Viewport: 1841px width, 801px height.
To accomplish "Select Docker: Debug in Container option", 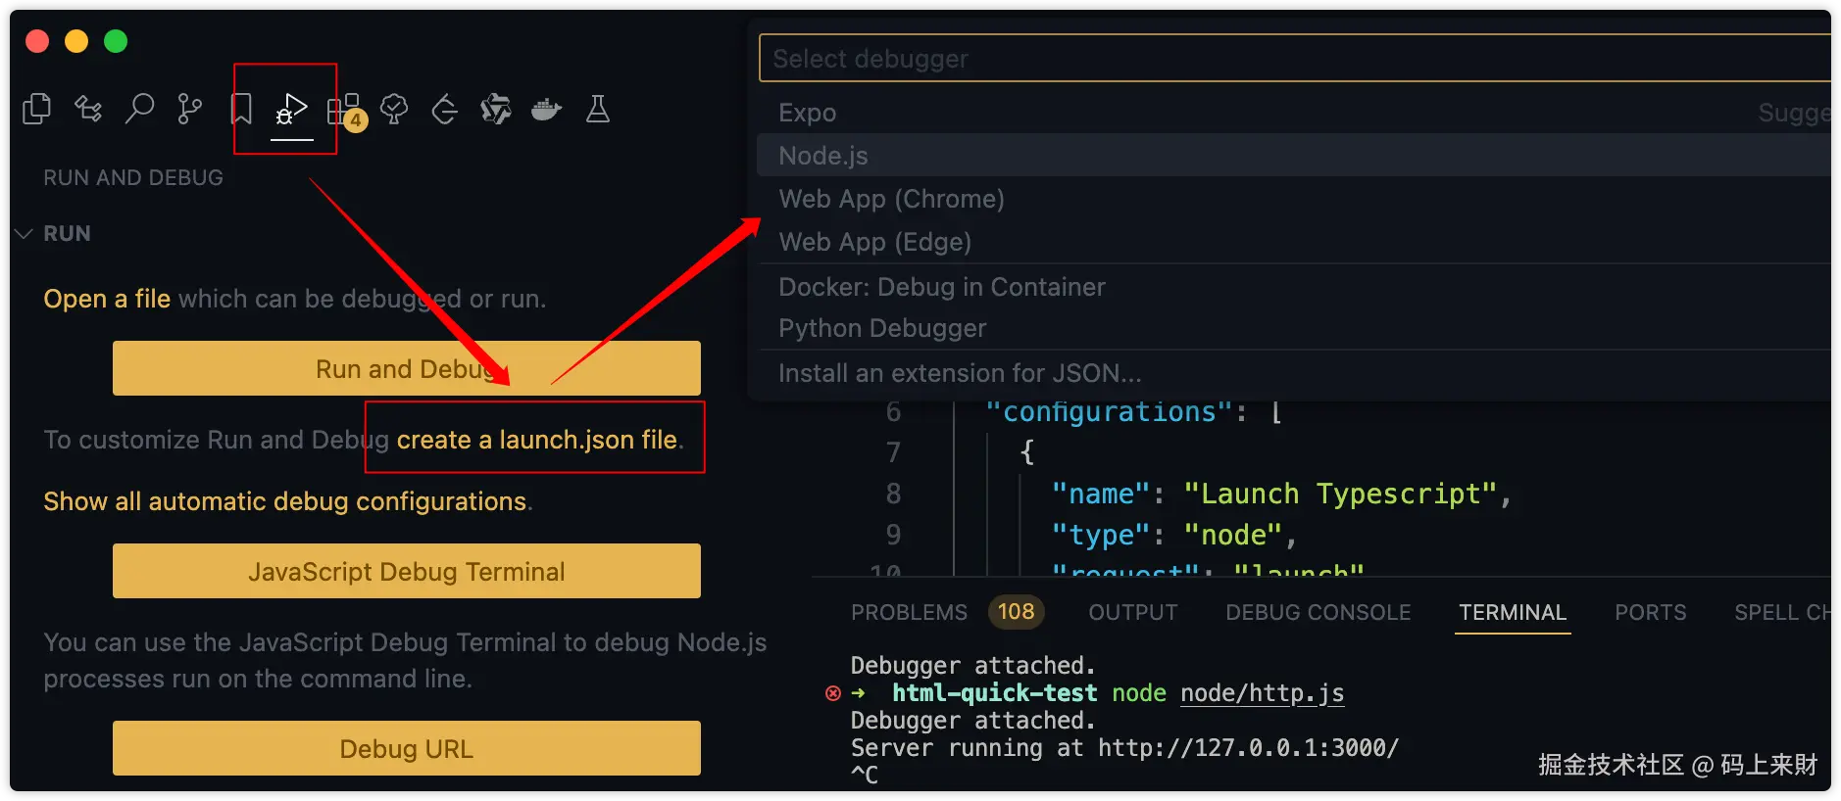I will tap(1294, 287).
